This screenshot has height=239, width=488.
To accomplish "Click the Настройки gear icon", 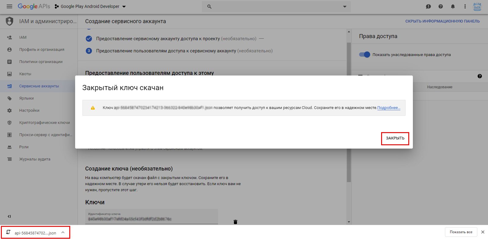I will 9,111.
